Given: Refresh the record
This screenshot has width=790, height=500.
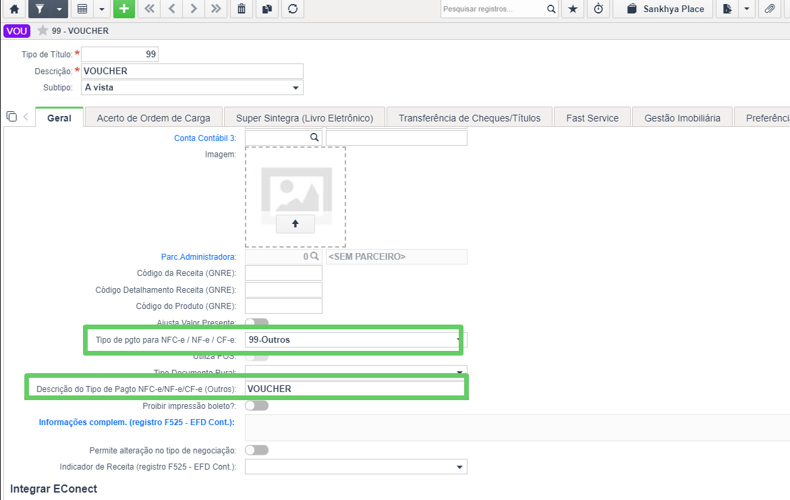Looking at the screenshot, I should click(293, 9).
